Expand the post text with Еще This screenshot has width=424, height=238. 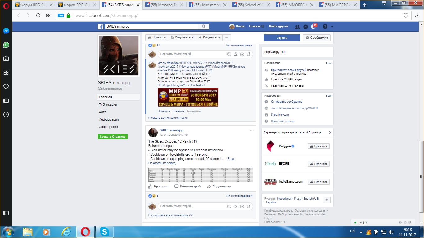click(231, 159)
